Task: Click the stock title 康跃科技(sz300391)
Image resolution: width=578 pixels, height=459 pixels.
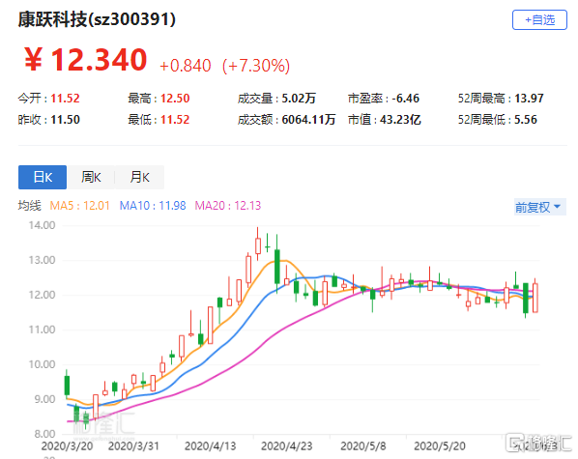Action: [97, 19]
